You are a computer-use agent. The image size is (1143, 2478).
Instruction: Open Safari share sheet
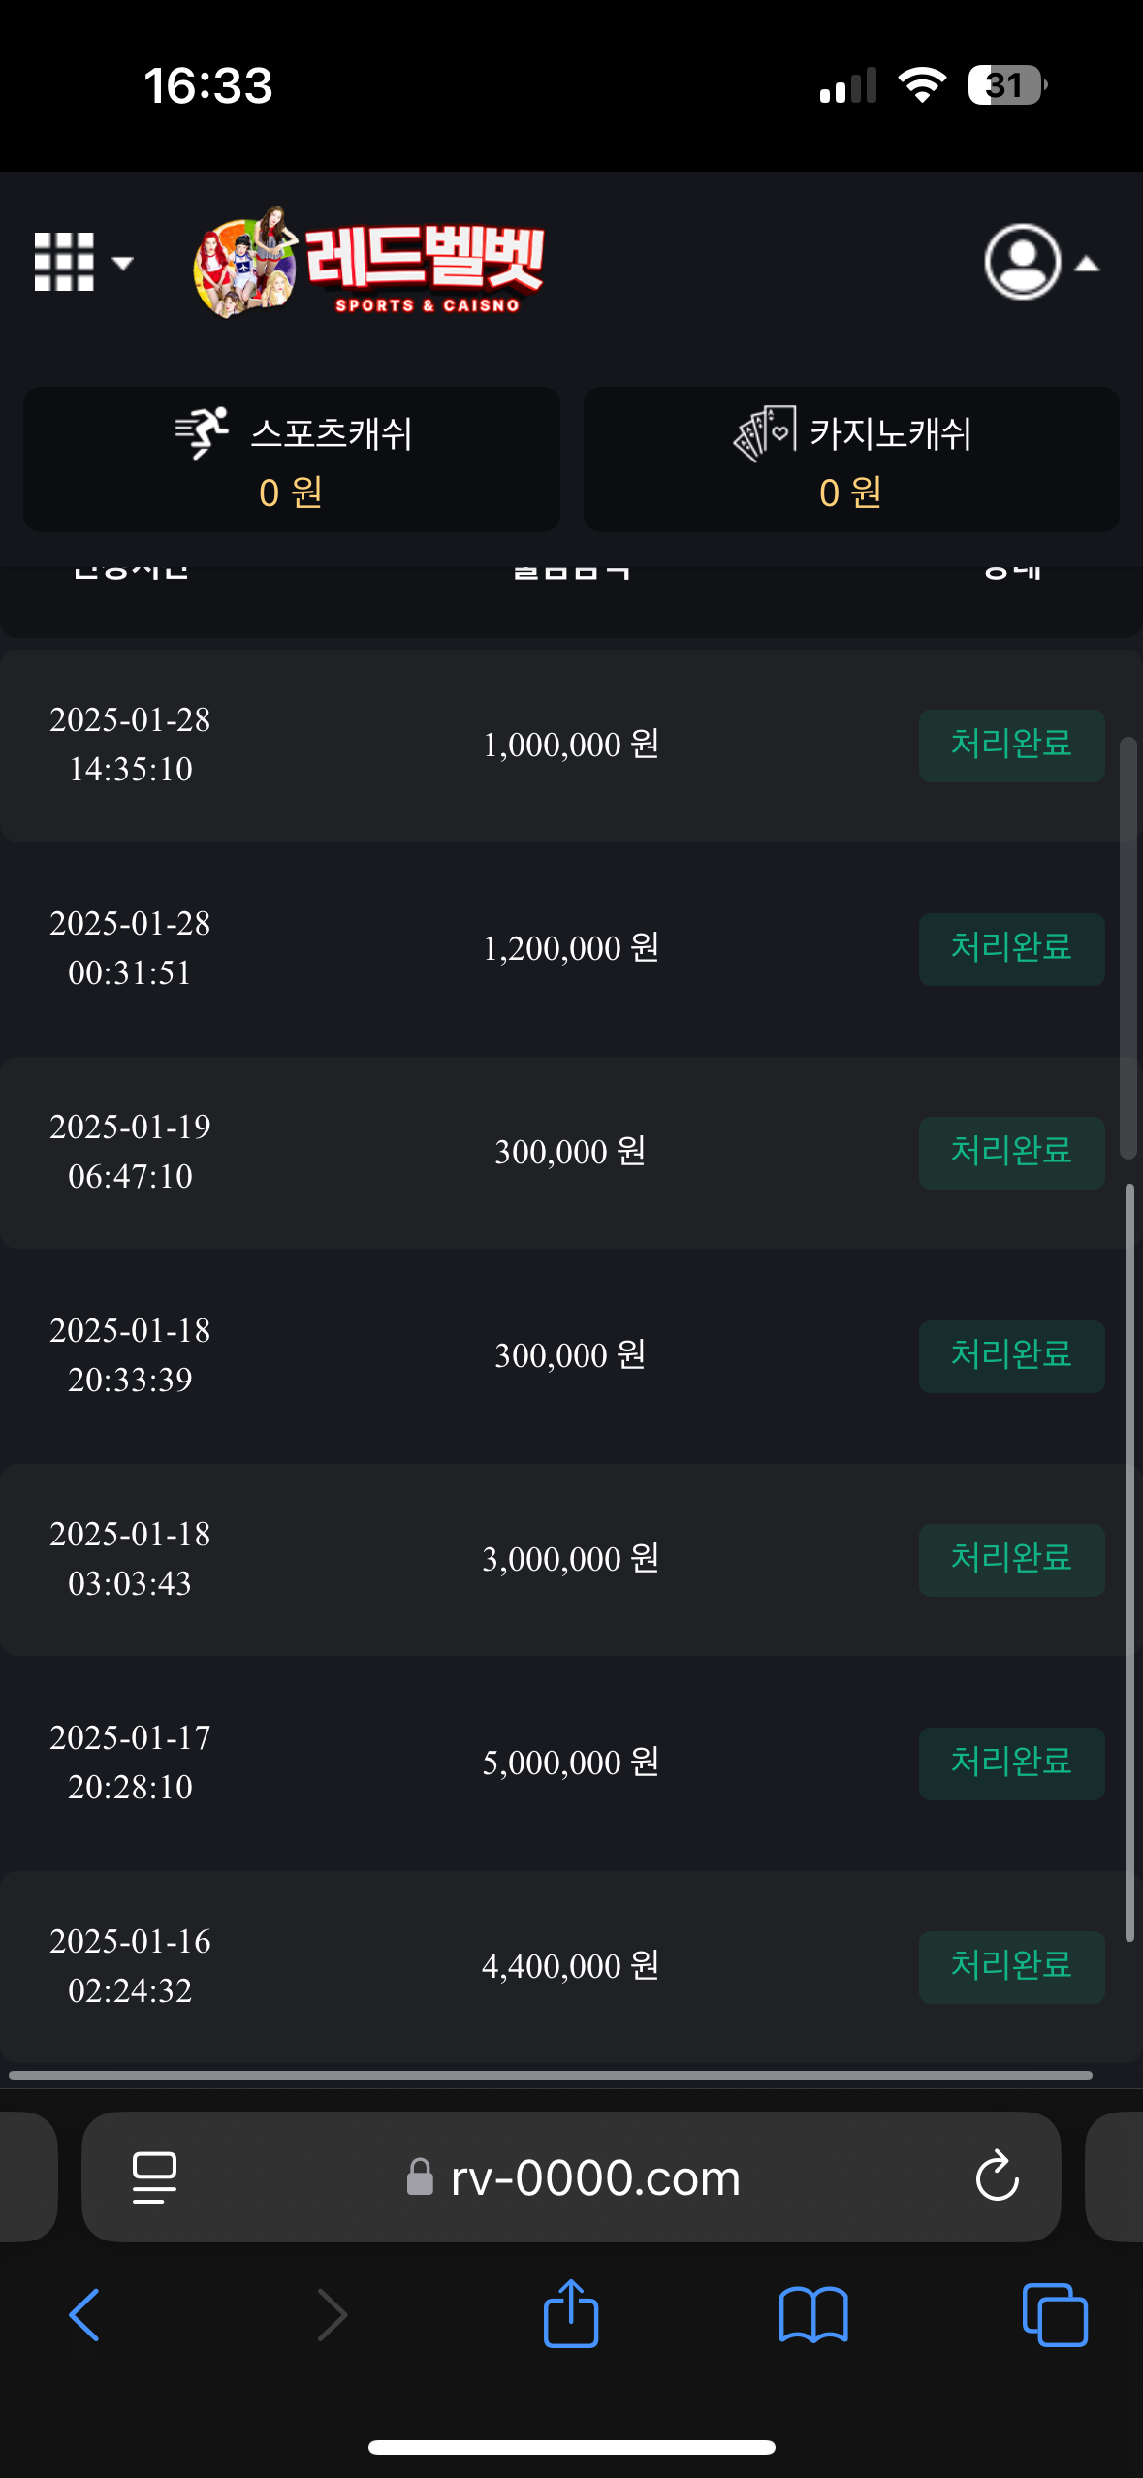(x=571, y=2313)
